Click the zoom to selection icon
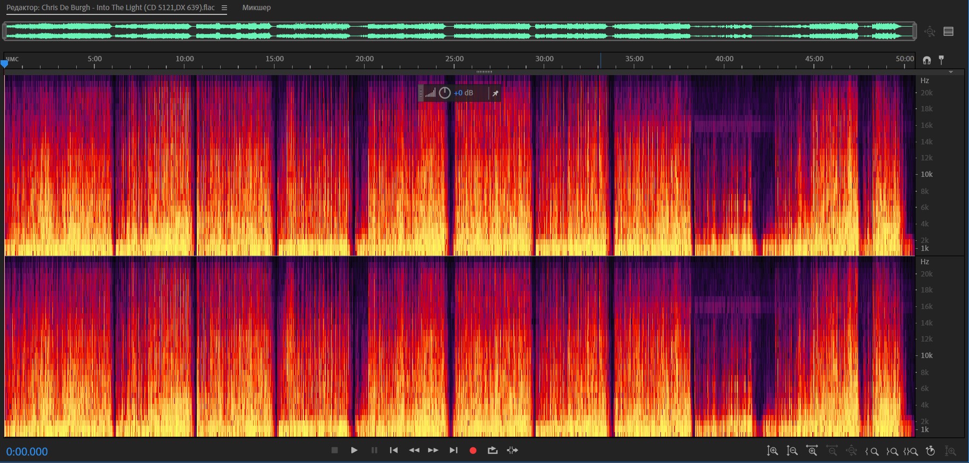This screenshot has width=969, height=463. [x=911, y=451]
